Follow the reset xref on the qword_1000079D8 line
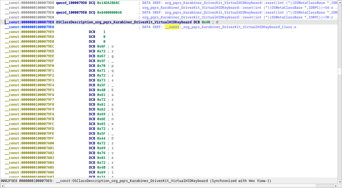Viewport: 342px width, 188px height. 251,3
